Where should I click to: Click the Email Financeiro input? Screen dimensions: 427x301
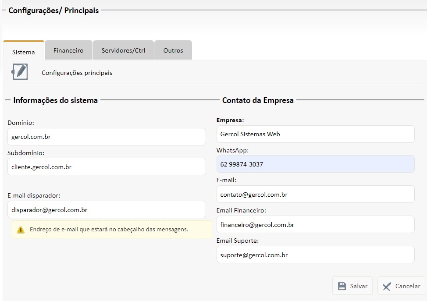(x=315, y=225)
